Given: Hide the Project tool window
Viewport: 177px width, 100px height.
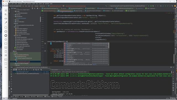Looking at the screenshot, I should pos(40,8).
